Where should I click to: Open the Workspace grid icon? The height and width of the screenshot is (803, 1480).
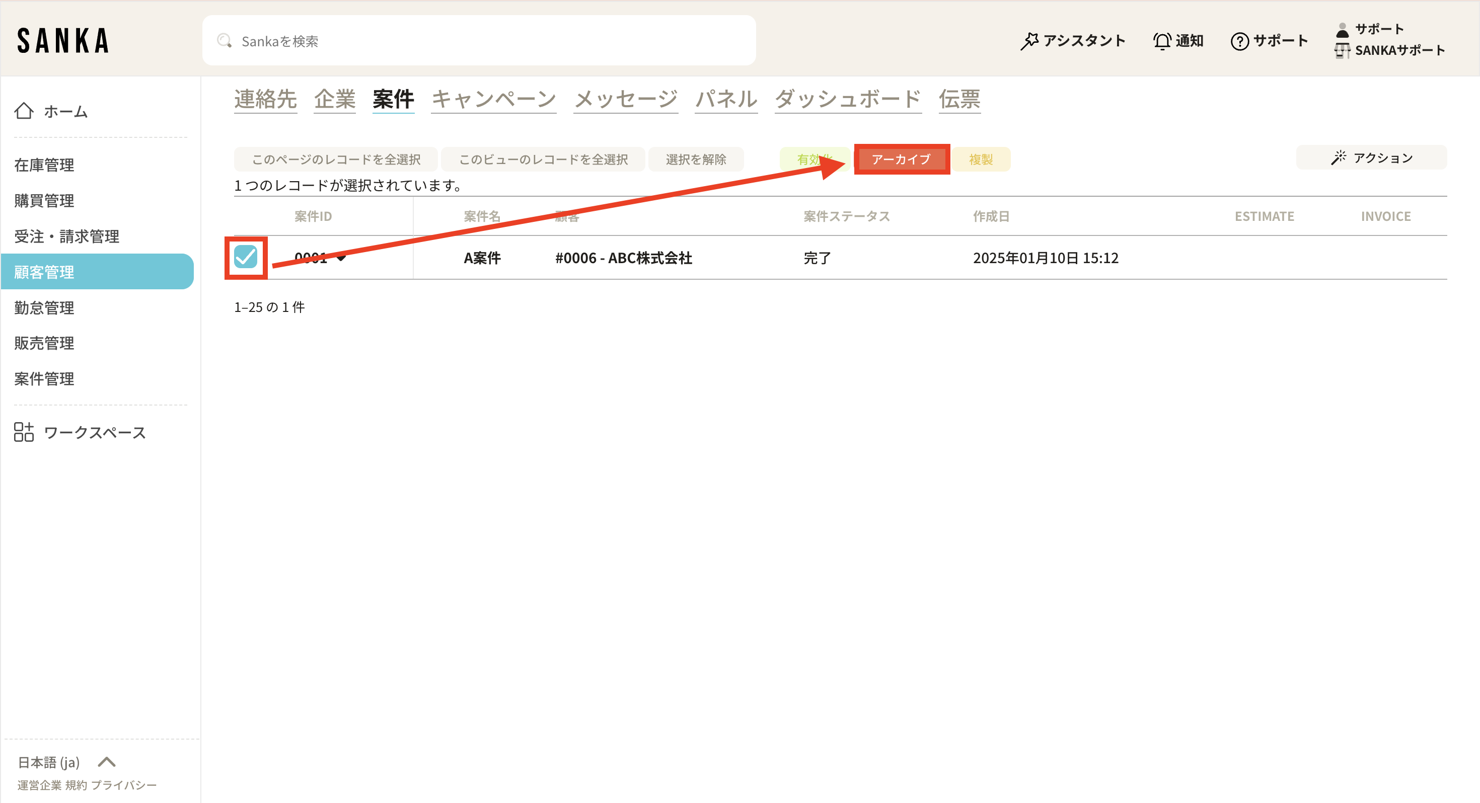pyautogui.click(x=24, y=432)
